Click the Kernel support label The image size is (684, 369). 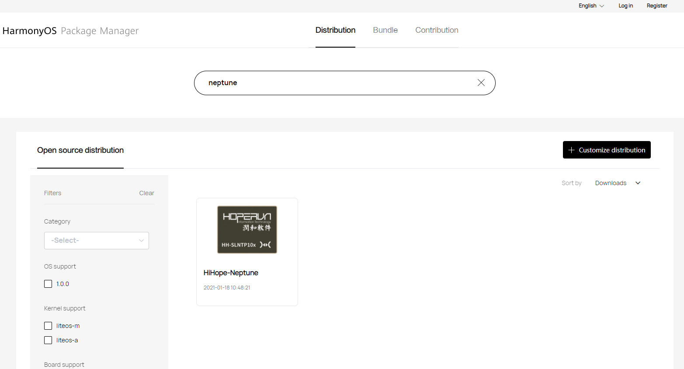point(65,308)
